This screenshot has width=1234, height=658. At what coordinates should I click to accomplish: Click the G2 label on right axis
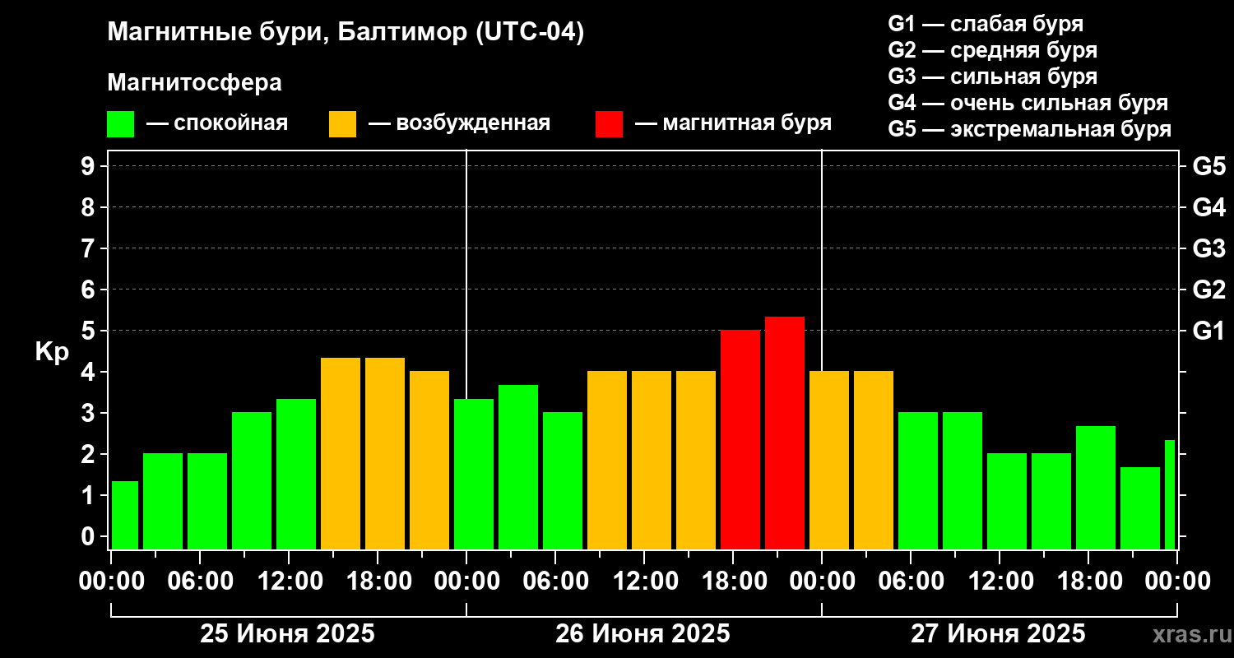tap(1208, 290)
